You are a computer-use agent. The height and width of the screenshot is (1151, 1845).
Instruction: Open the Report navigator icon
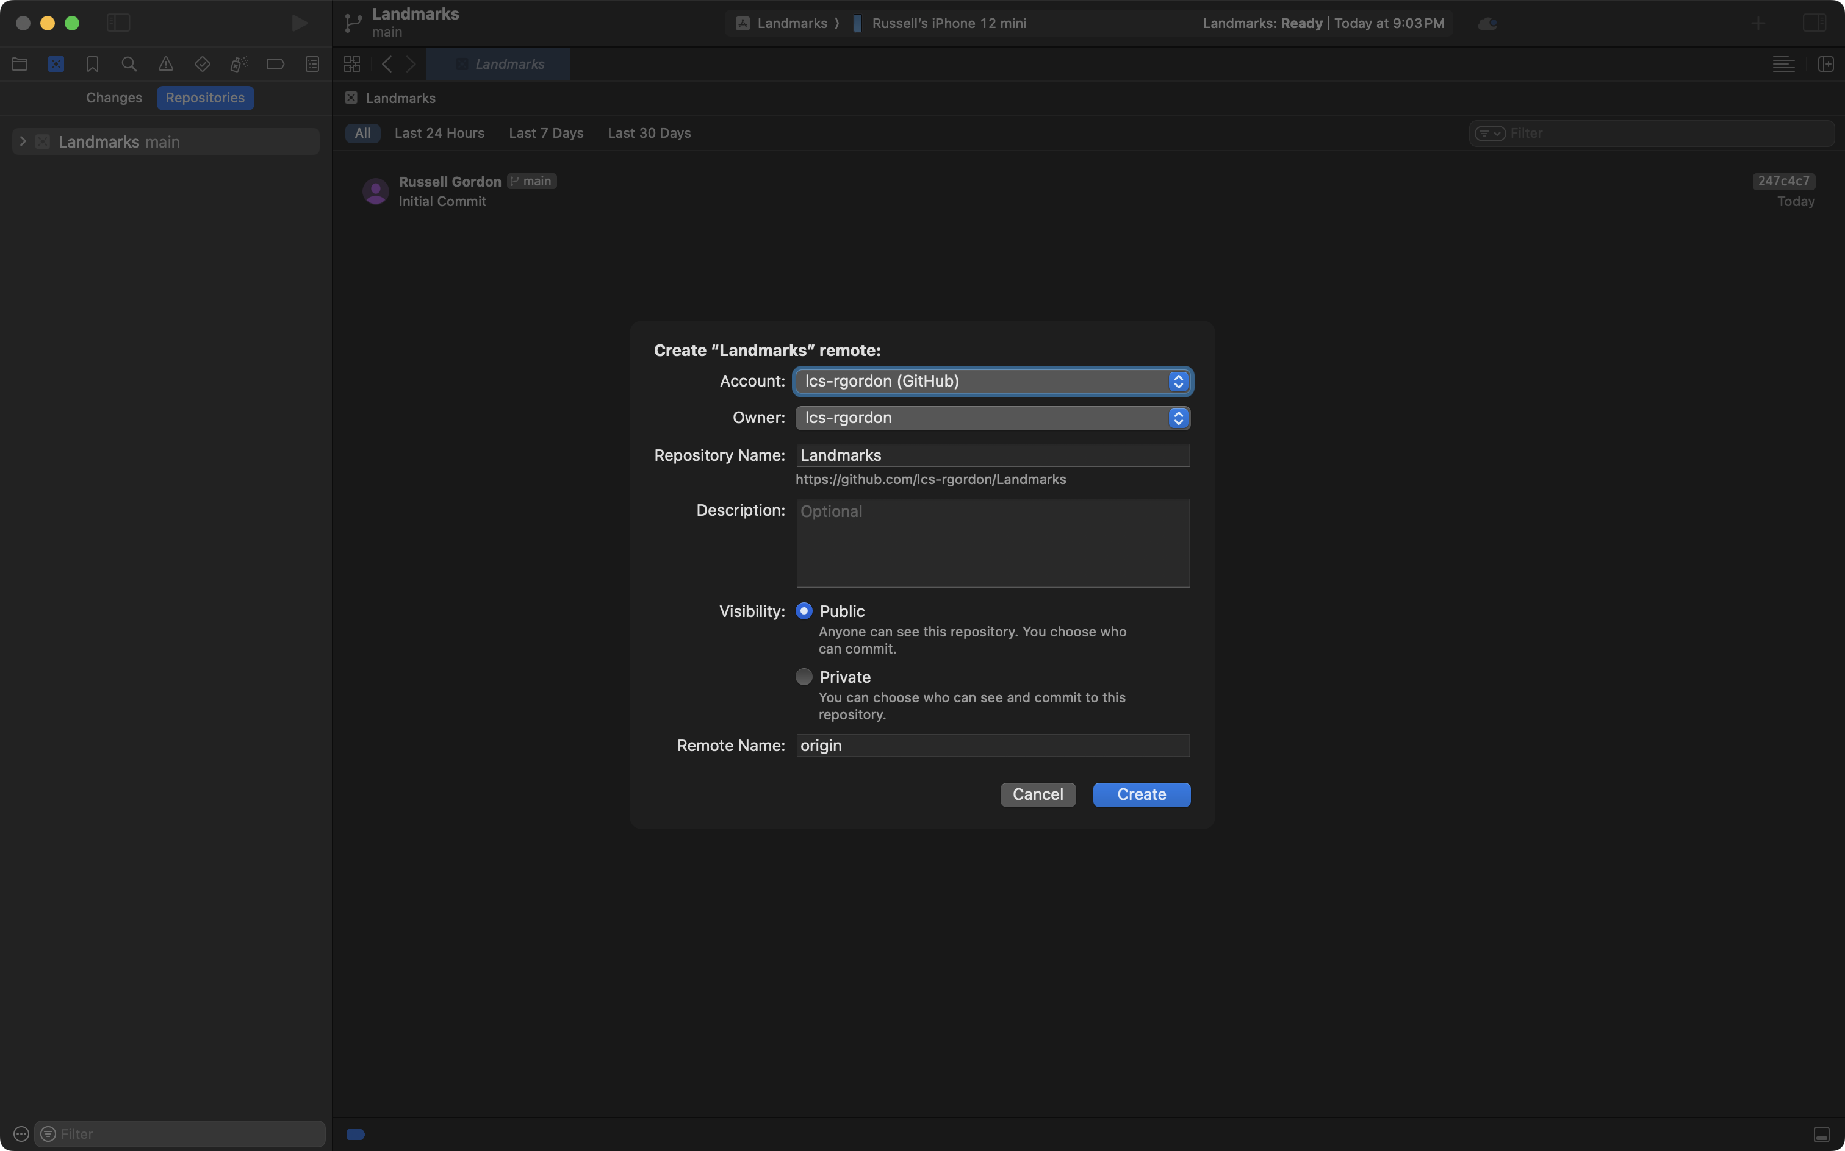point(312,64)
